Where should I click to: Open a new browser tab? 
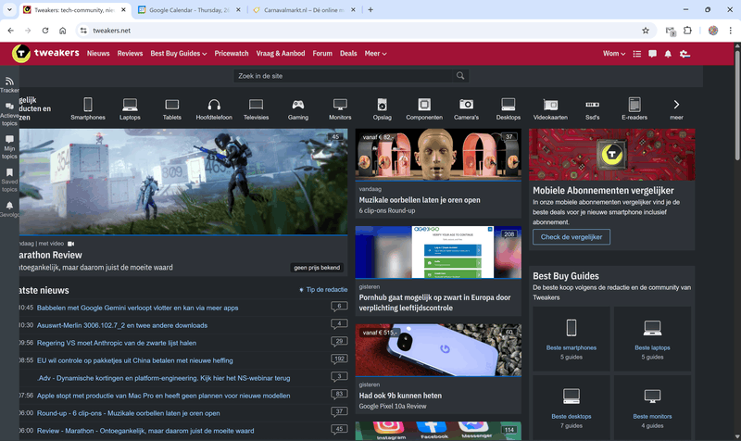(370, 10)
